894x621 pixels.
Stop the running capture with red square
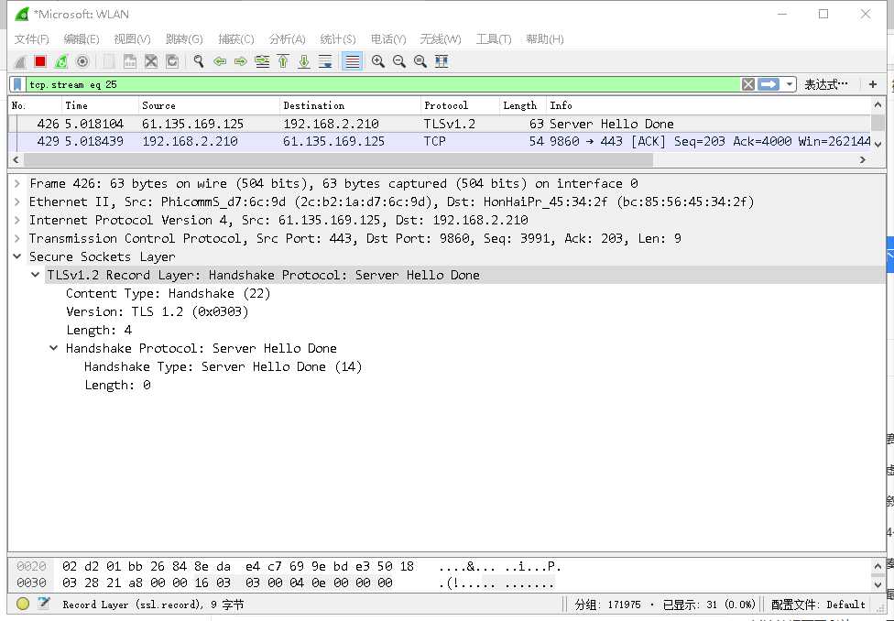[40, 61]
